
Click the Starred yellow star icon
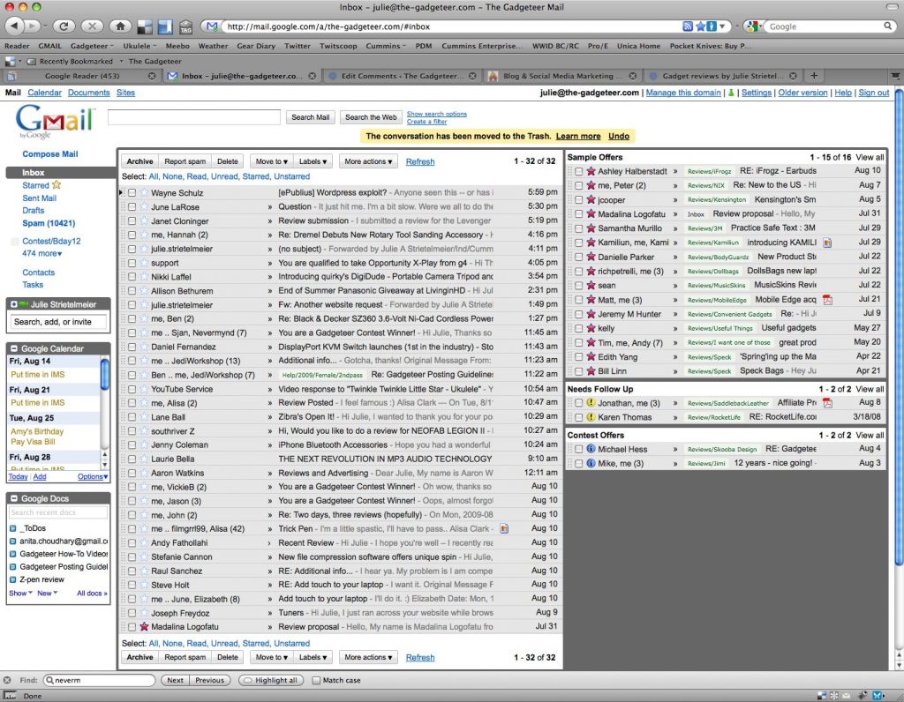point(56,185)
